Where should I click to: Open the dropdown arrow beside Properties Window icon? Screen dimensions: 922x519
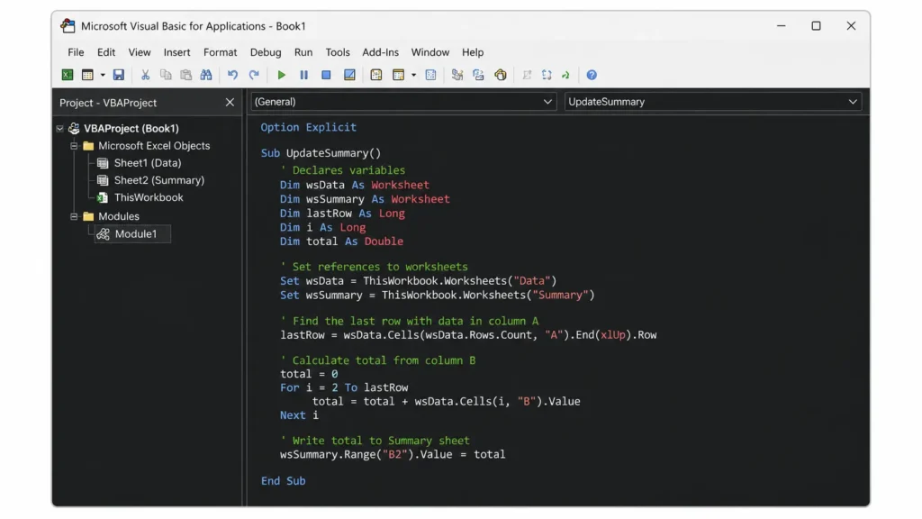pyautogui.click(x=413, y=75)
